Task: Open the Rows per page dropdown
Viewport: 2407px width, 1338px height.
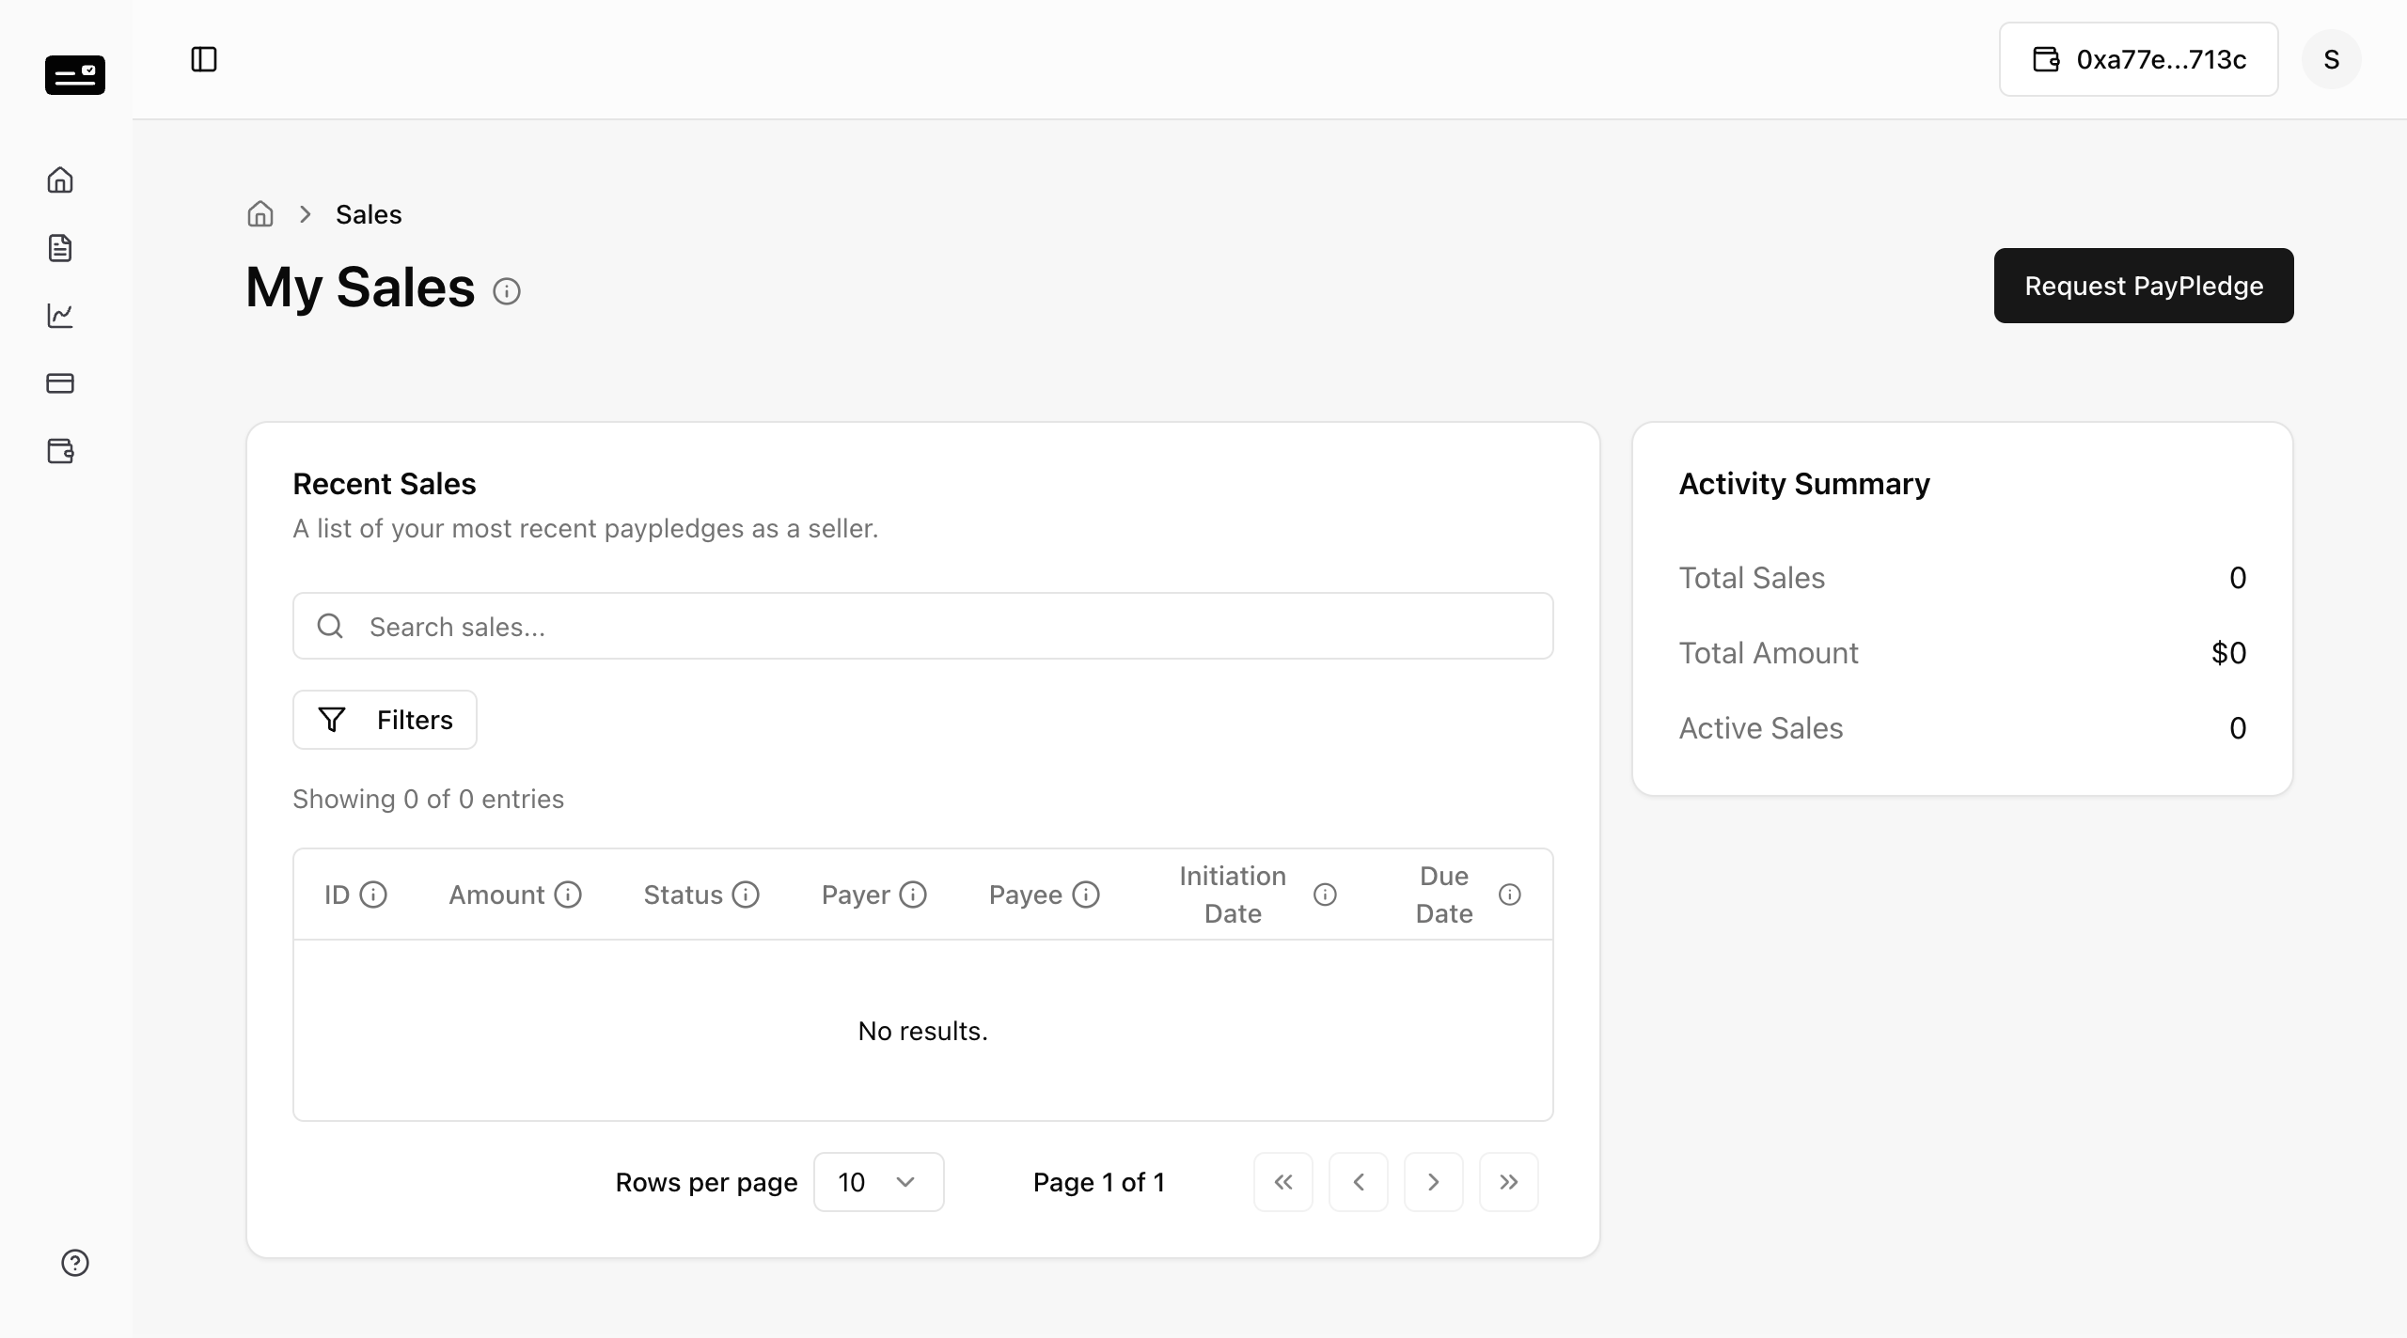Action: (879, 1182)
